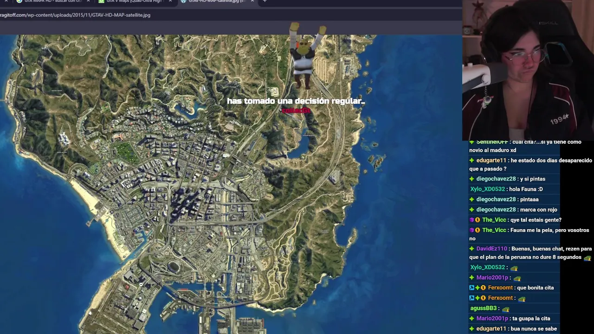Click diegochavez28 in the 'marca con rojo' message

click(x=496, y=210)
